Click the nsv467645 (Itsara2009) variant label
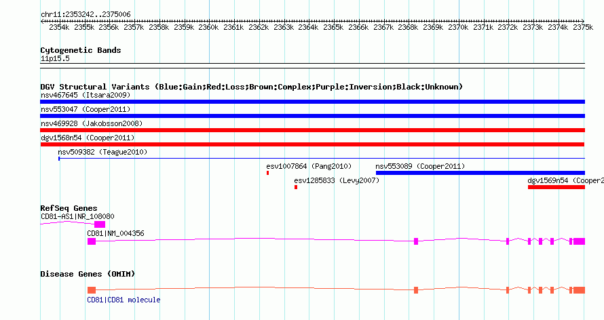The image size is (604, 320). point(86,95)
